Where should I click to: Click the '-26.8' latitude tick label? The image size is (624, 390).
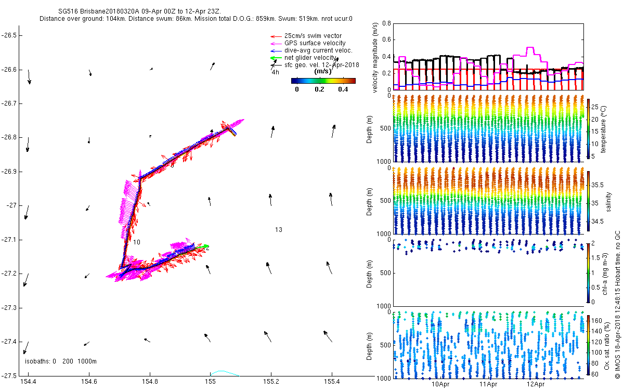10,137
